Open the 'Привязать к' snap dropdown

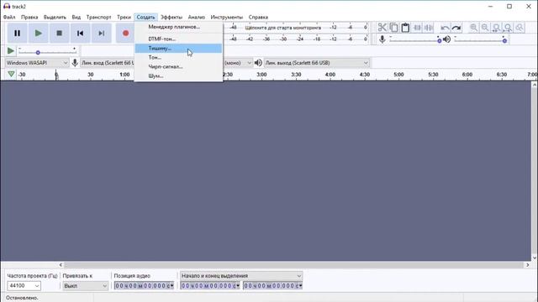pyautogui.click(x=86, y=285)
